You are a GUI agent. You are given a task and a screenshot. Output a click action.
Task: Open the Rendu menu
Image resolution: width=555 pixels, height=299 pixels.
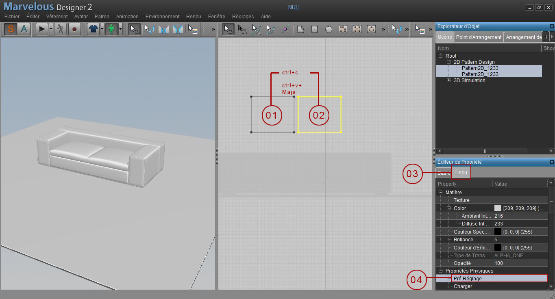pyautogui.click(x=194, y=17)
